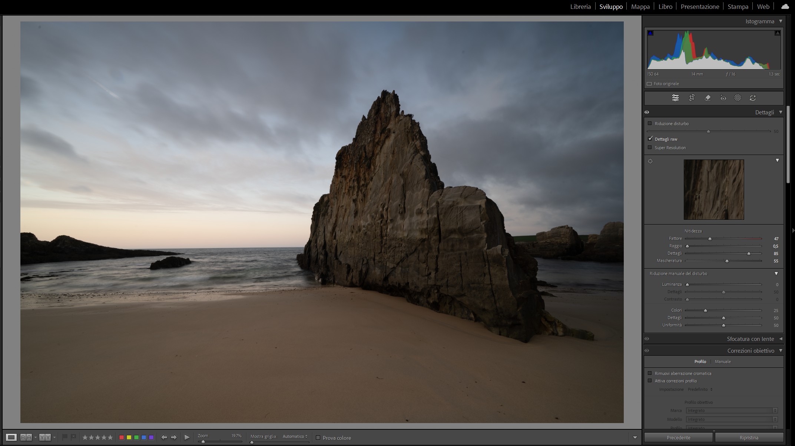Go to next photo arrow
Viewport: 795px width, 446px height.
pyautogui.click(x=174, y=437)
